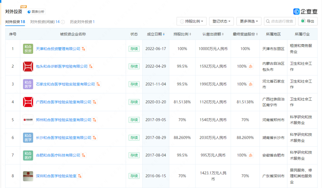Click the 导出 export button
The width and height of the screenshot is (322, 188).
tap(308, 21)
